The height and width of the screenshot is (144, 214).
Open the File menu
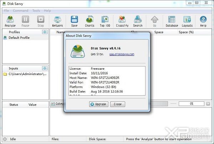tap(6, 11)
